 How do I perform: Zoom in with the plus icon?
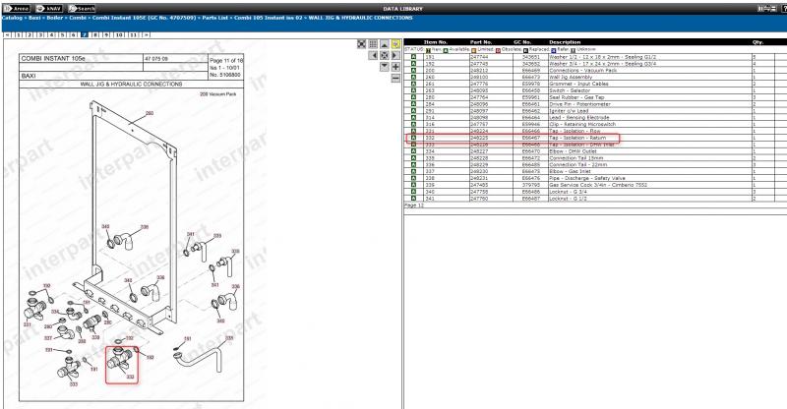point(394,66)
